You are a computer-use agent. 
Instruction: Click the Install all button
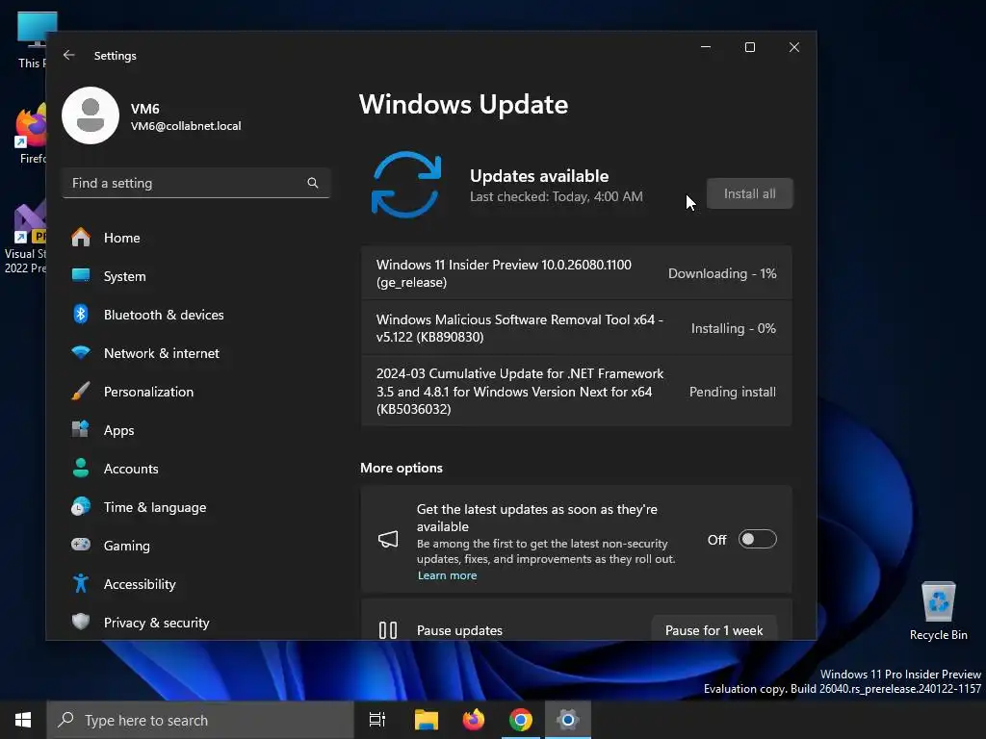click(x=749, y=193)
